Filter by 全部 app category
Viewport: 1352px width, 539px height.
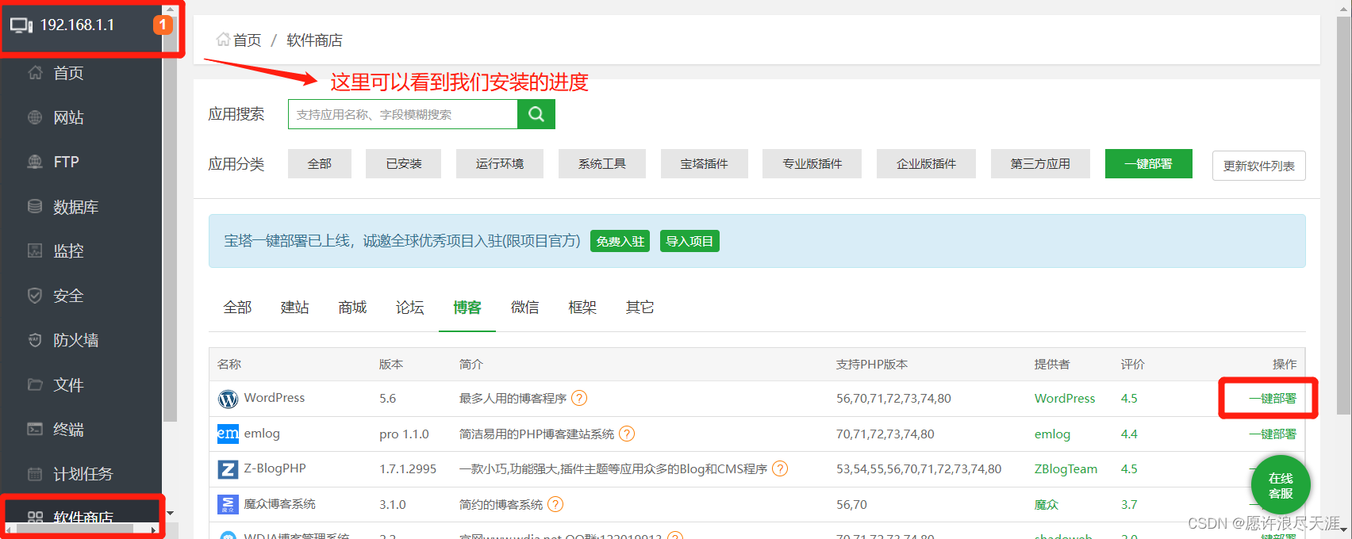tap(320, 163)
